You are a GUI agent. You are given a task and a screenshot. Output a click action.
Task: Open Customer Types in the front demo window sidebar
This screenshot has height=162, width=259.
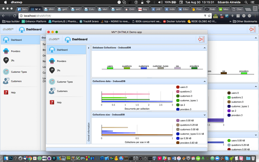66,82
